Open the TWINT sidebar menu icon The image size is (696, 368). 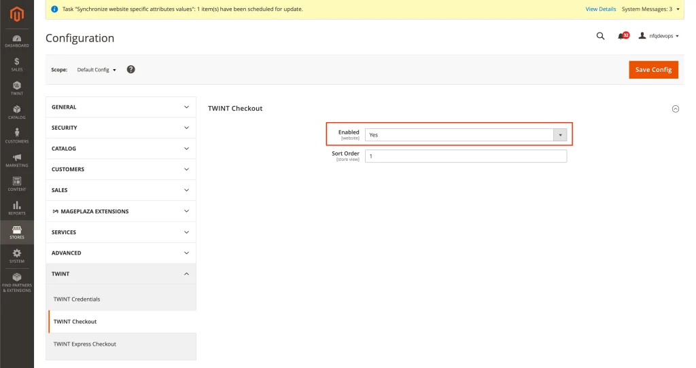click(17, 89)
